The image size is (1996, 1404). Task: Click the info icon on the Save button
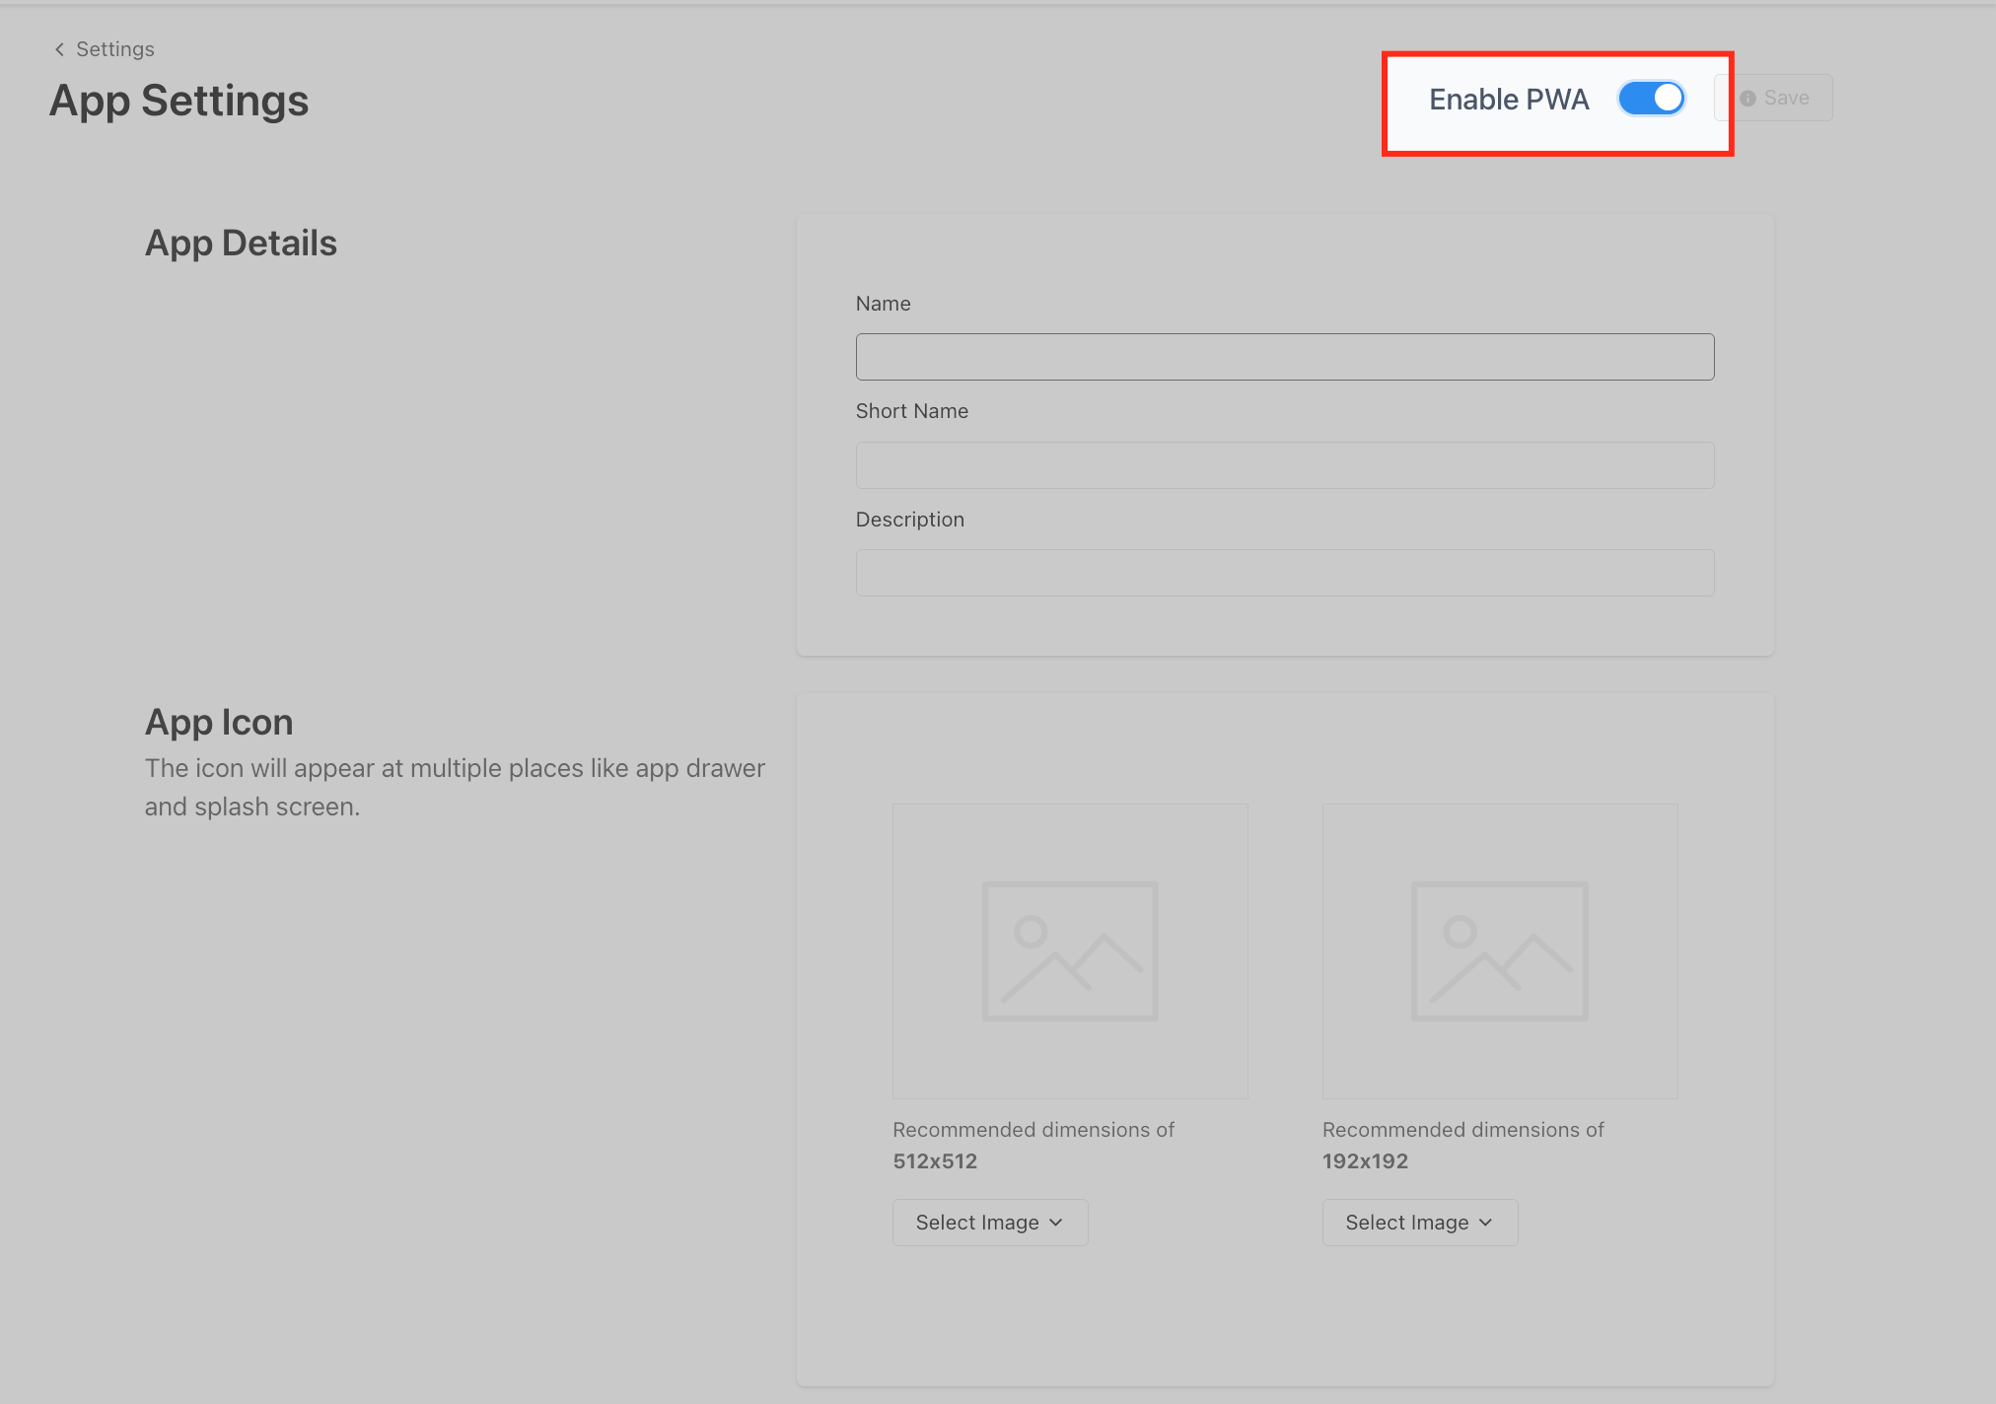pyautogui.click(x=1747, y=99)
